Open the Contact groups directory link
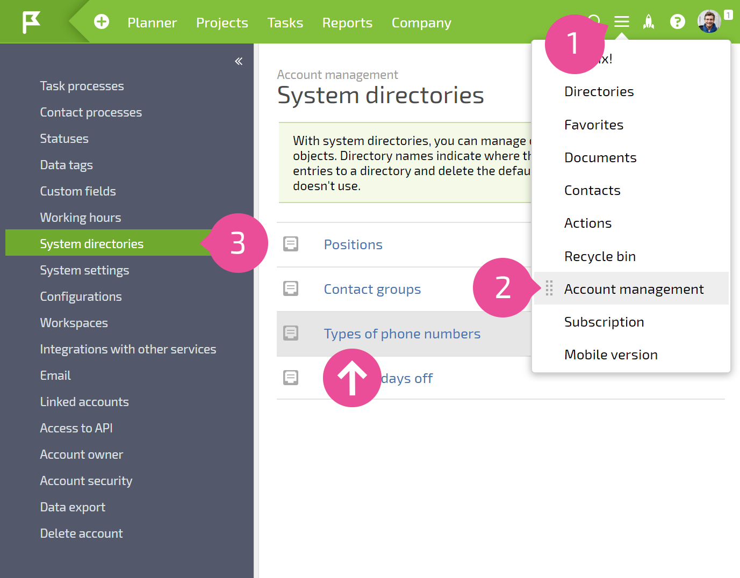This screenshot has height=578, width=740. pyautogui.click(x=372, y=289)
